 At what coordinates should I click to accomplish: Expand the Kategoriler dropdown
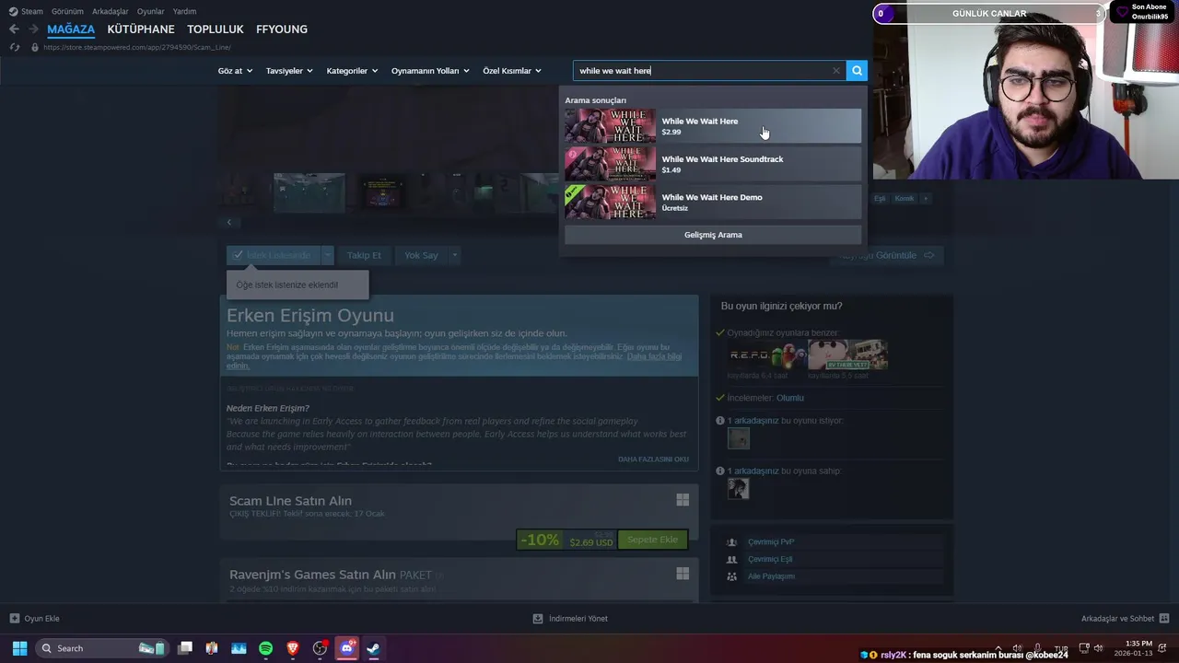tap(352, 71)
